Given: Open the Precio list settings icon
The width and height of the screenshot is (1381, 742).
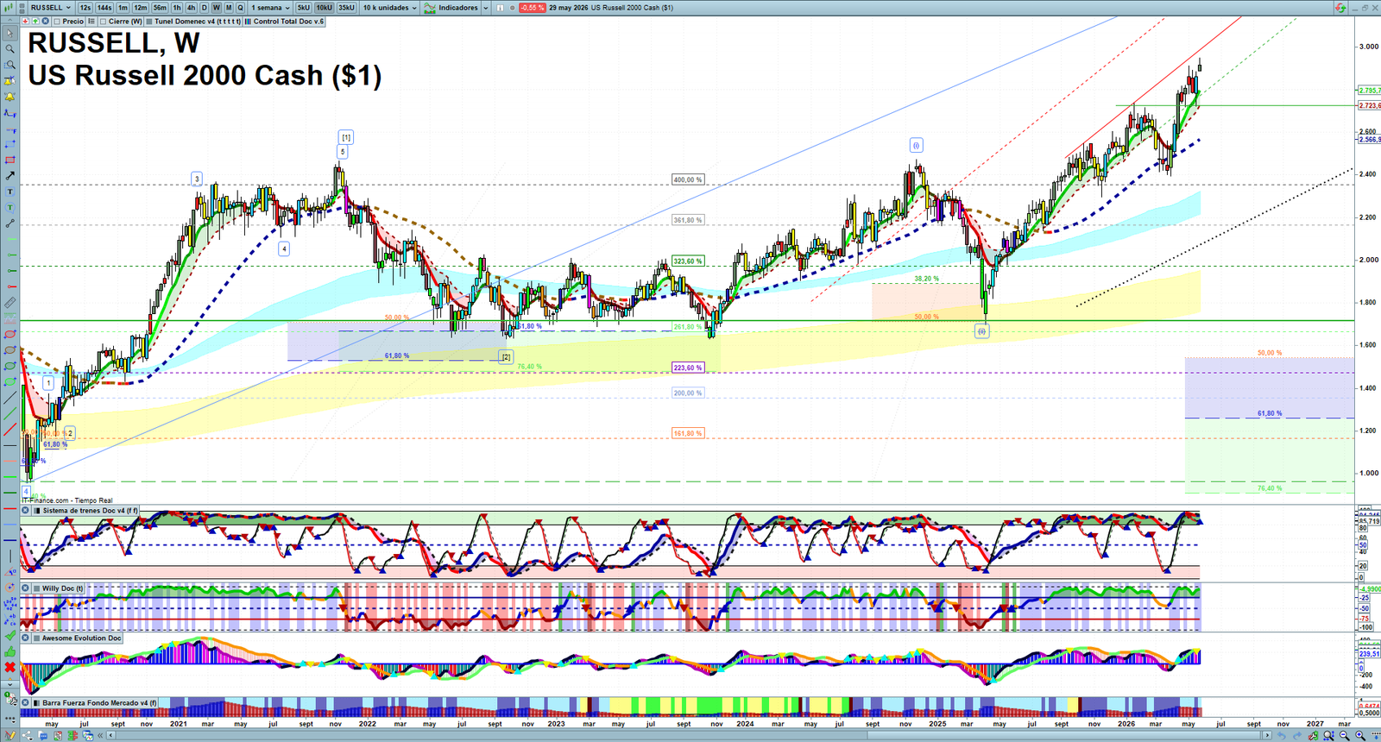Looking at the screenshot, I should (91, 21).
